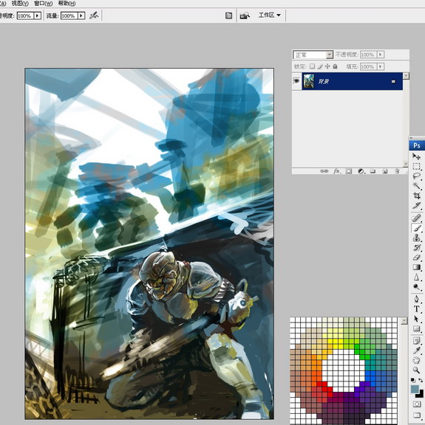Hide the 背景 layer using eye icon
The height and width of the screenshot is (425, 425).
(296, 81)
